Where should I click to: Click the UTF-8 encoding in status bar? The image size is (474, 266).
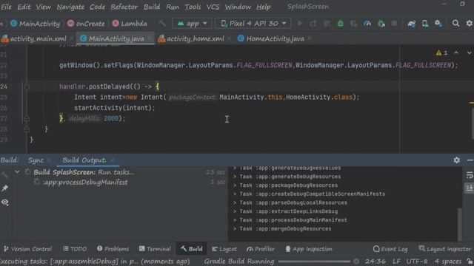pyautogui.click(x=416, y=261)
